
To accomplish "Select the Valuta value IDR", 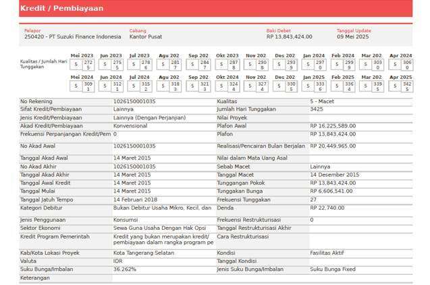I will (x=117, y=261).
